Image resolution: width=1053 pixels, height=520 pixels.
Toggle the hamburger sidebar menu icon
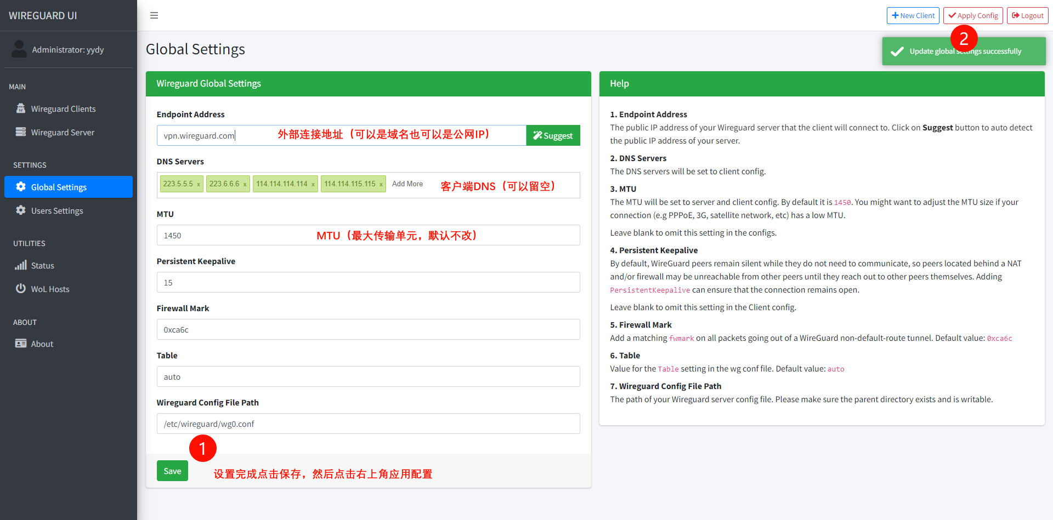(x=154, y=15)
